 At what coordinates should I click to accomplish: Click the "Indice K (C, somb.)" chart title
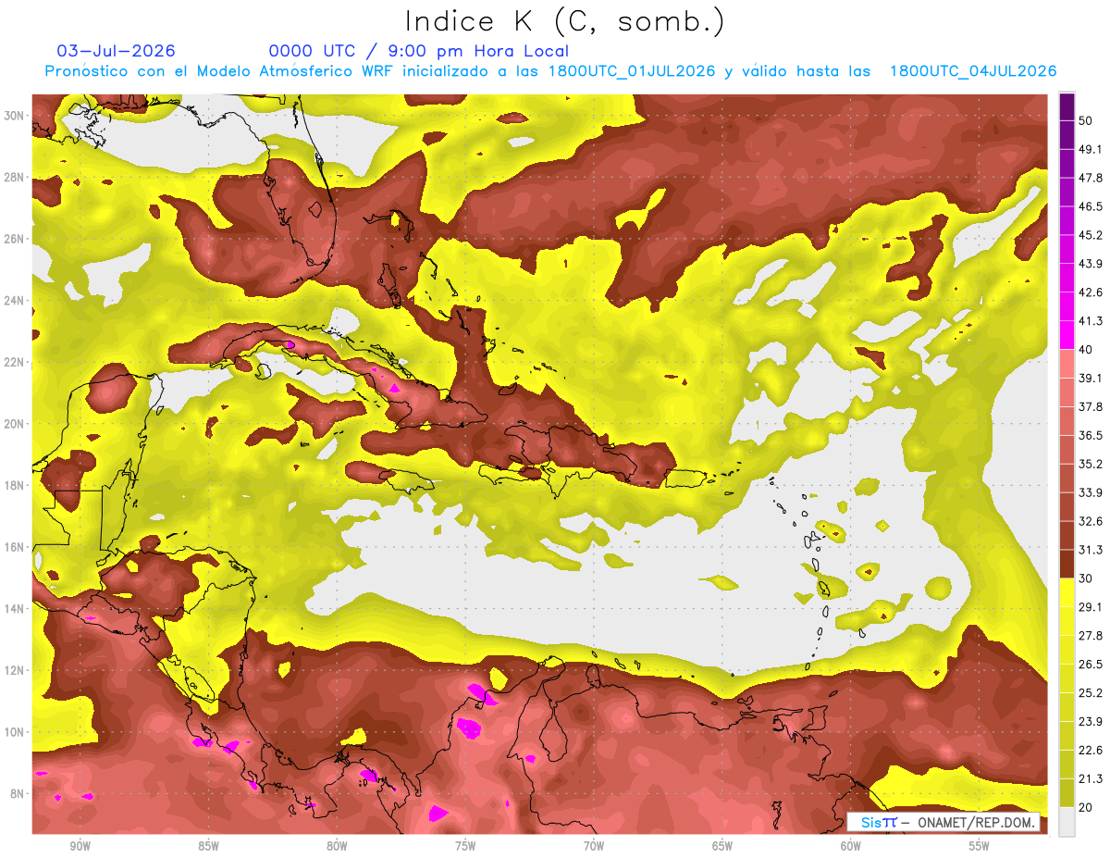(x=564, y=21)
